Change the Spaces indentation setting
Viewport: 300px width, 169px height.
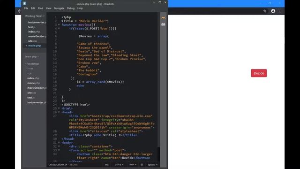152,165
